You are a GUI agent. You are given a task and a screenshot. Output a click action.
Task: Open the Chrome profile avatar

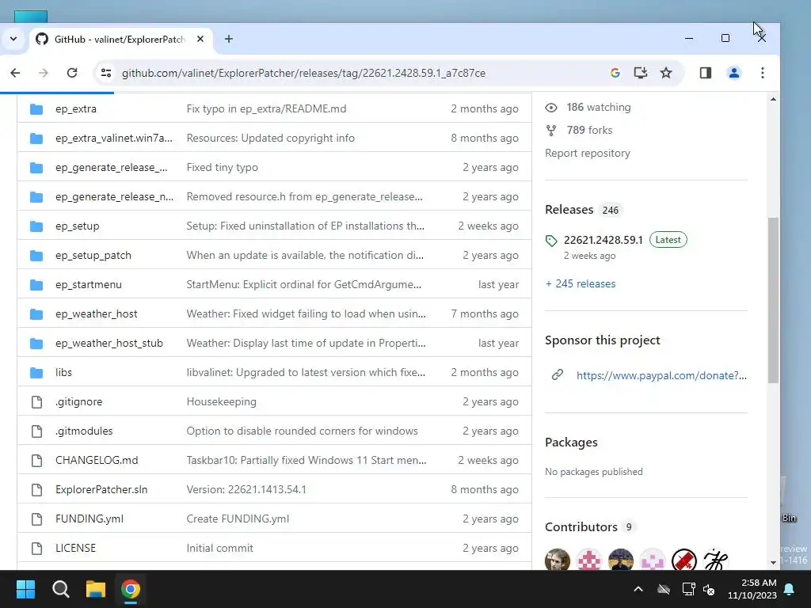tap(734, 73)
